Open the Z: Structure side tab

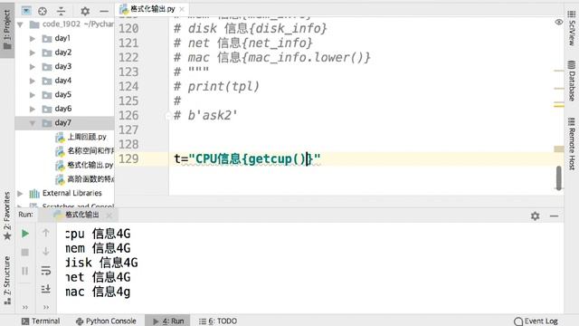(x=7, y=280)
